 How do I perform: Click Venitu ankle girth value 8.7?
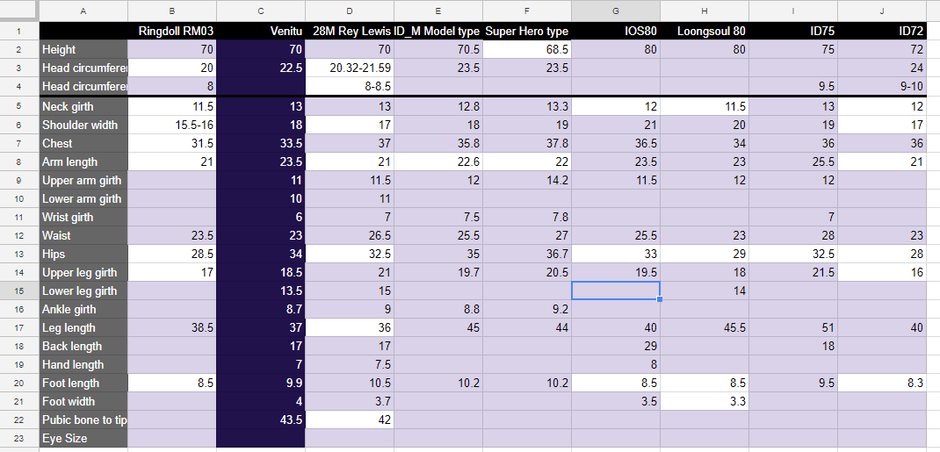point(261,310)
